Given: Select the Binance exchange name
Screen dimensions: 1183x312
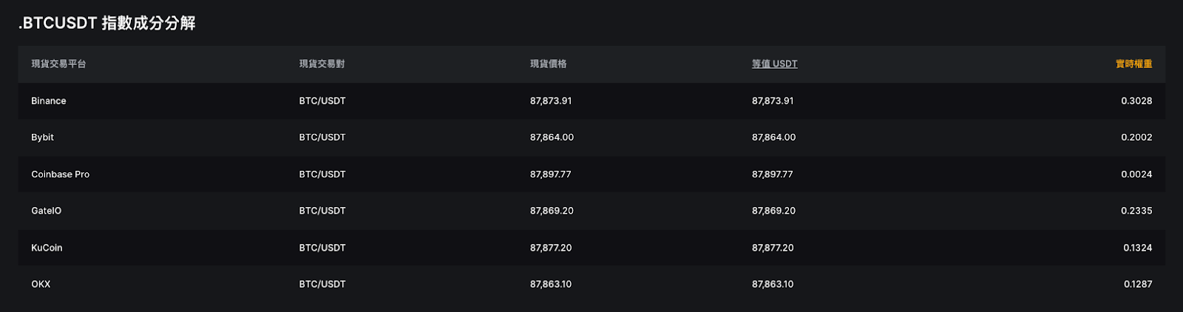Looking at the screenshot, I should point(49,101).
